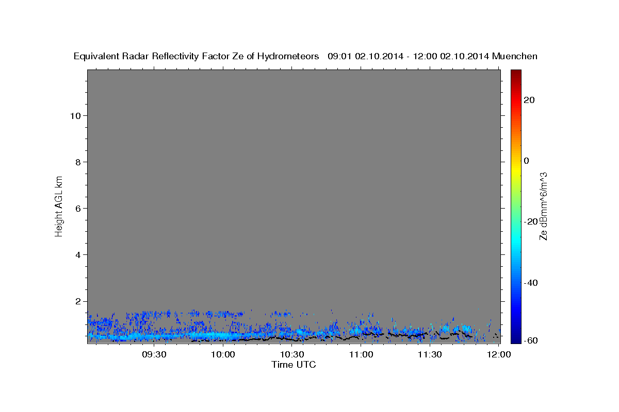Click the height tick label '4'
Screen dimensions: 619x412
[77, 254]
